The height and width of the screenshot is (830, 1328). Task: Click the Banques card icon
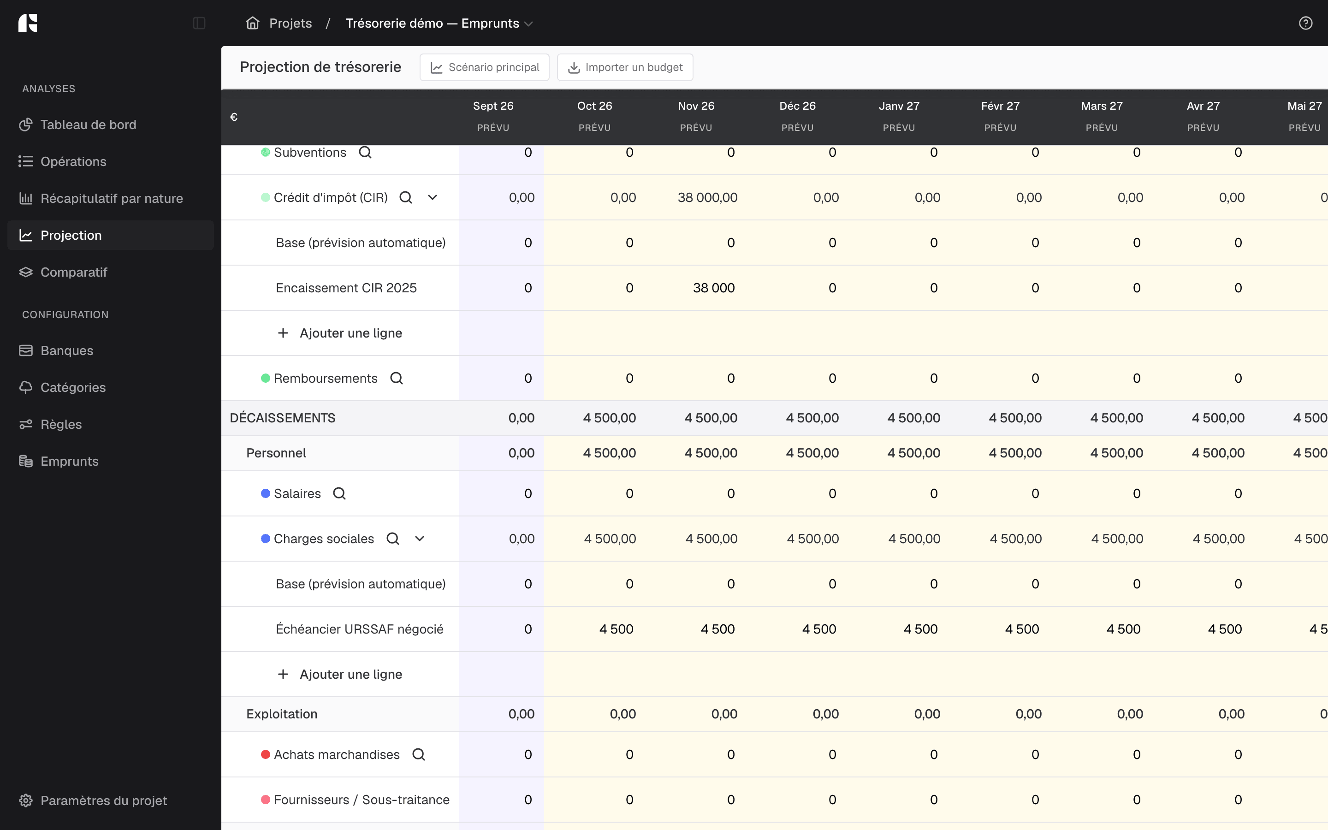26,350
